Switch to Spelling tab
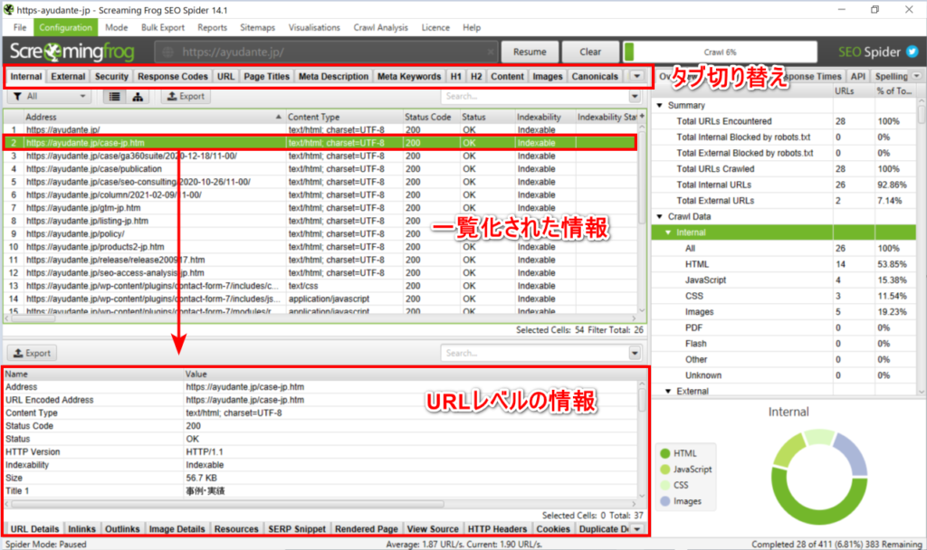927x550 pixels. pos(891,76)
